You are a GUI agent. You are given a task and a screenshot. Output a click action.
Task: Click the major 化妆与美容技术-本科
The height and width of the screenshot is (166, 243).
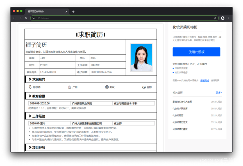(x=126, y=104)
